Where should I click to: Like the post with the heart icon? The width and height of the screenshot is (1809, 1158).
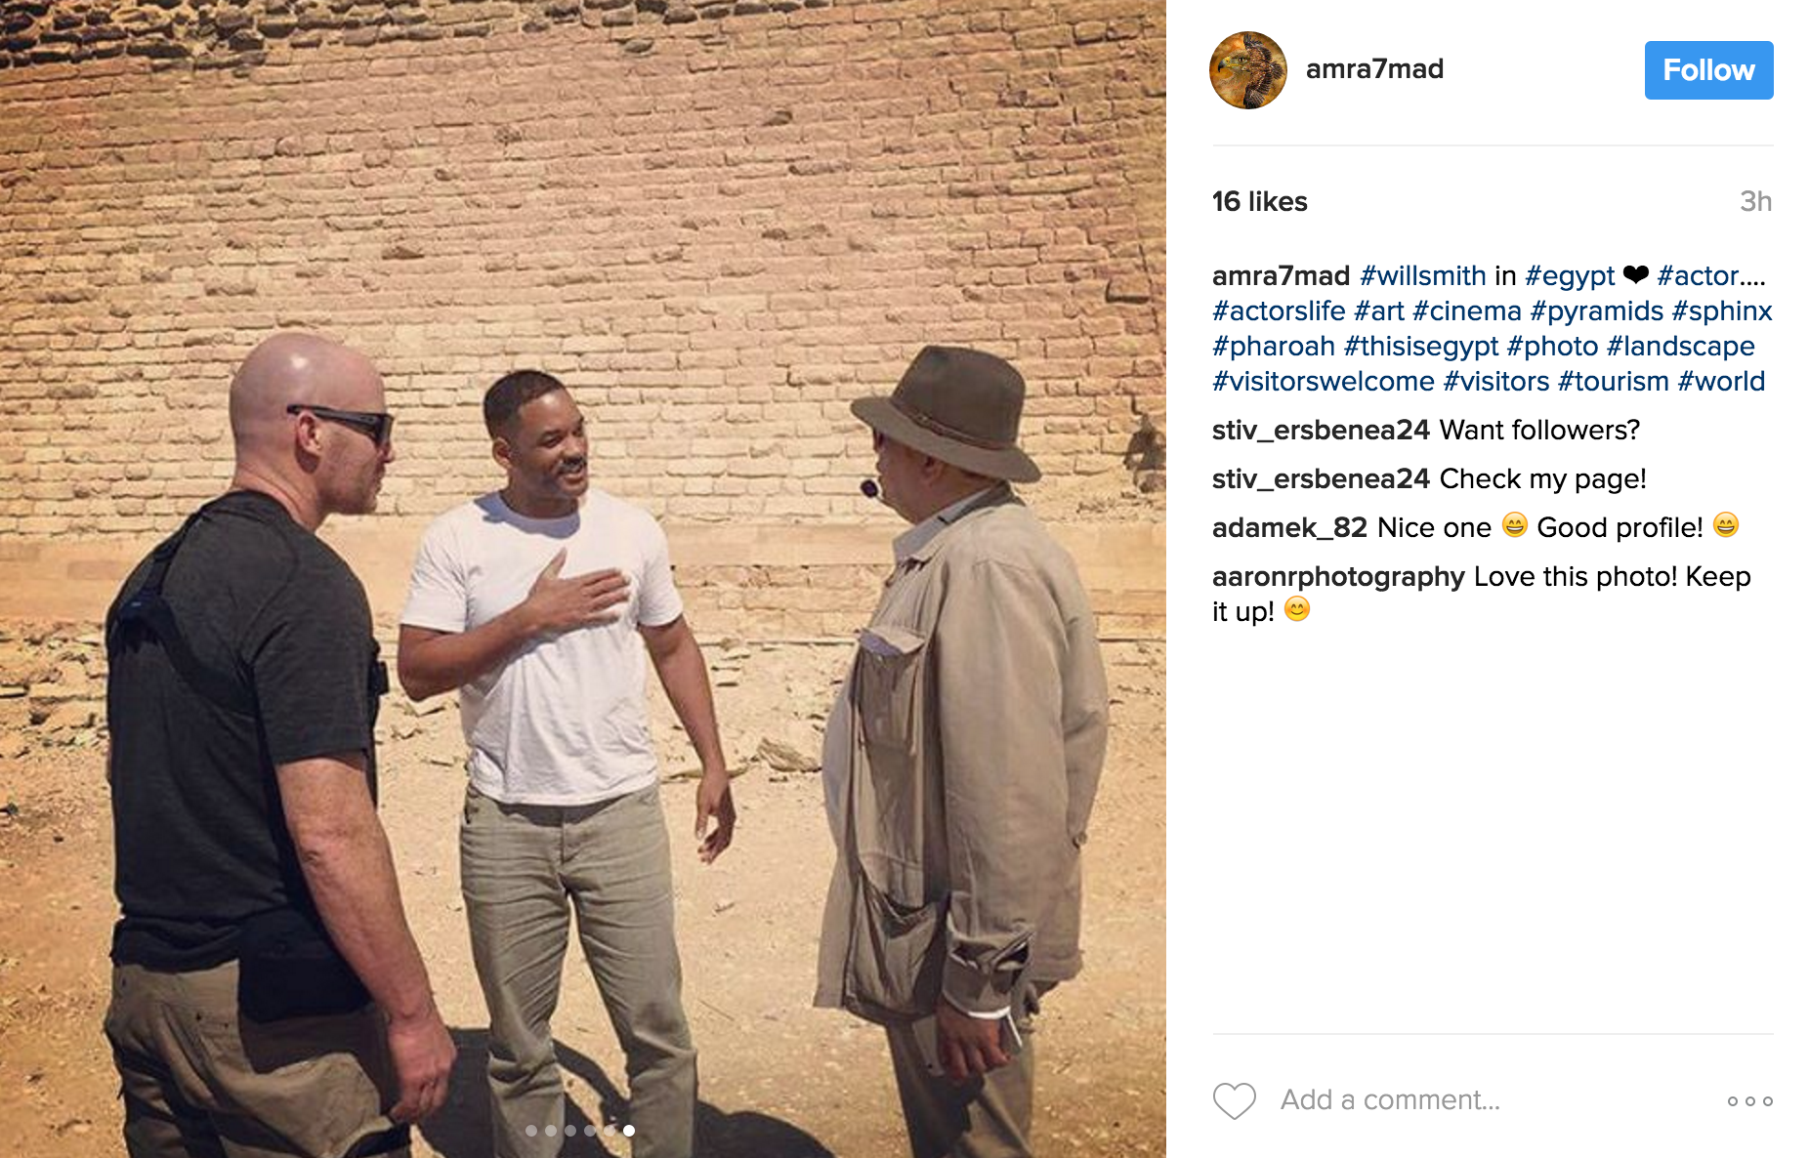(1234, 1100)
